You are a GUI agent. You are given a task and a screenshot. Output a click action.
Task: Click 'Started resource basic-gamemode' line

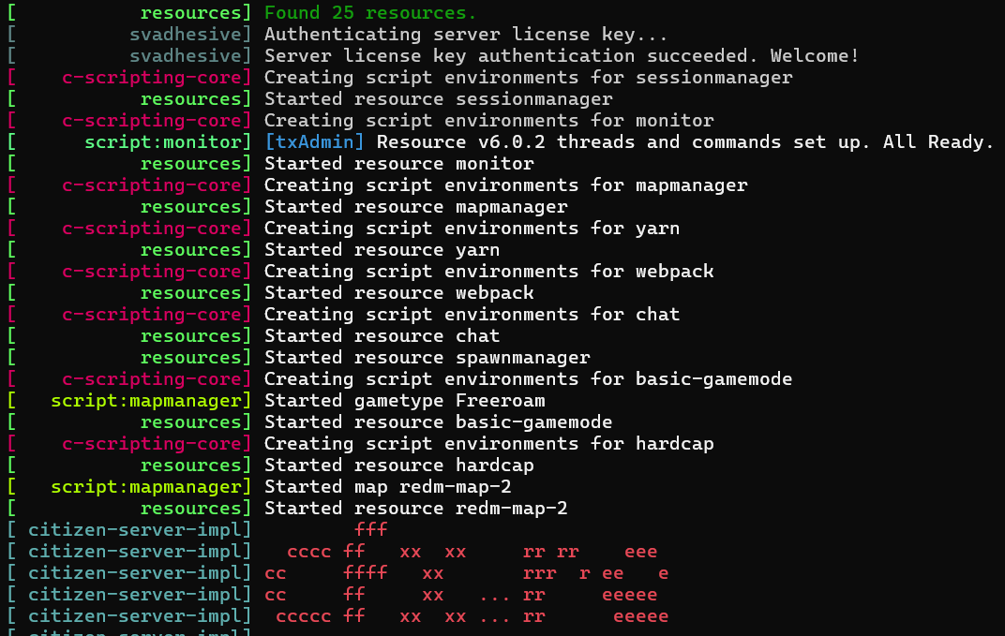coord(439,422)
